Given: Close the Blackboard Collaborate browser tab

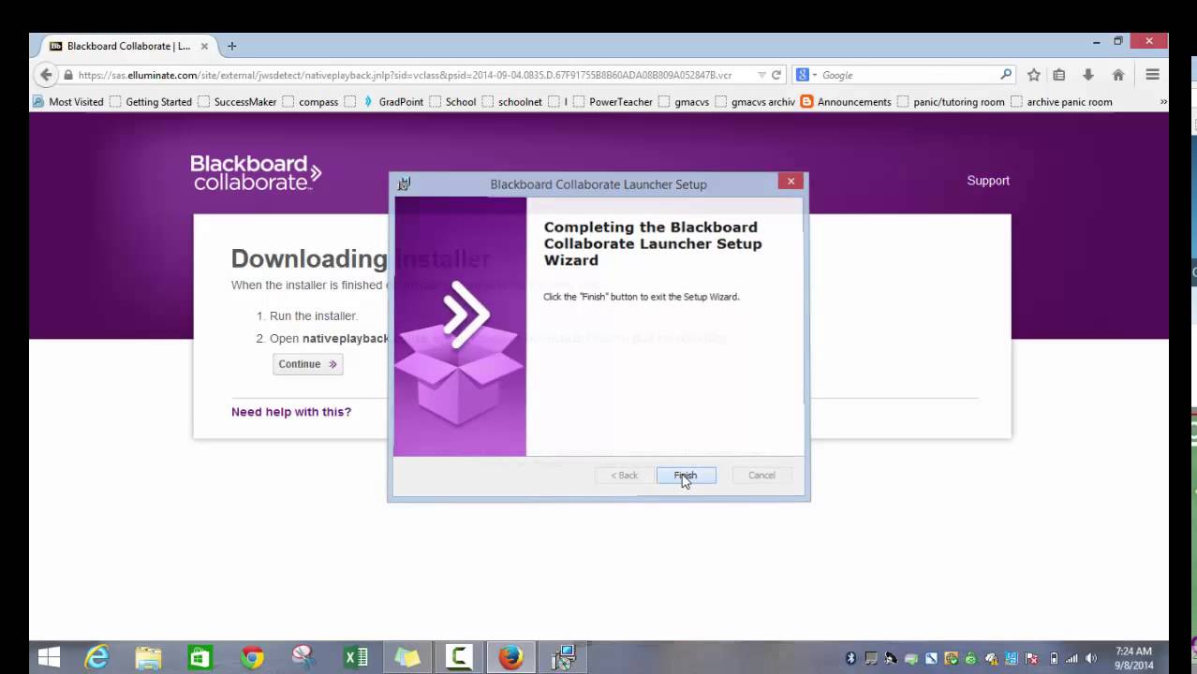Looking at the screenshot, I should click(x=204, y=46).
